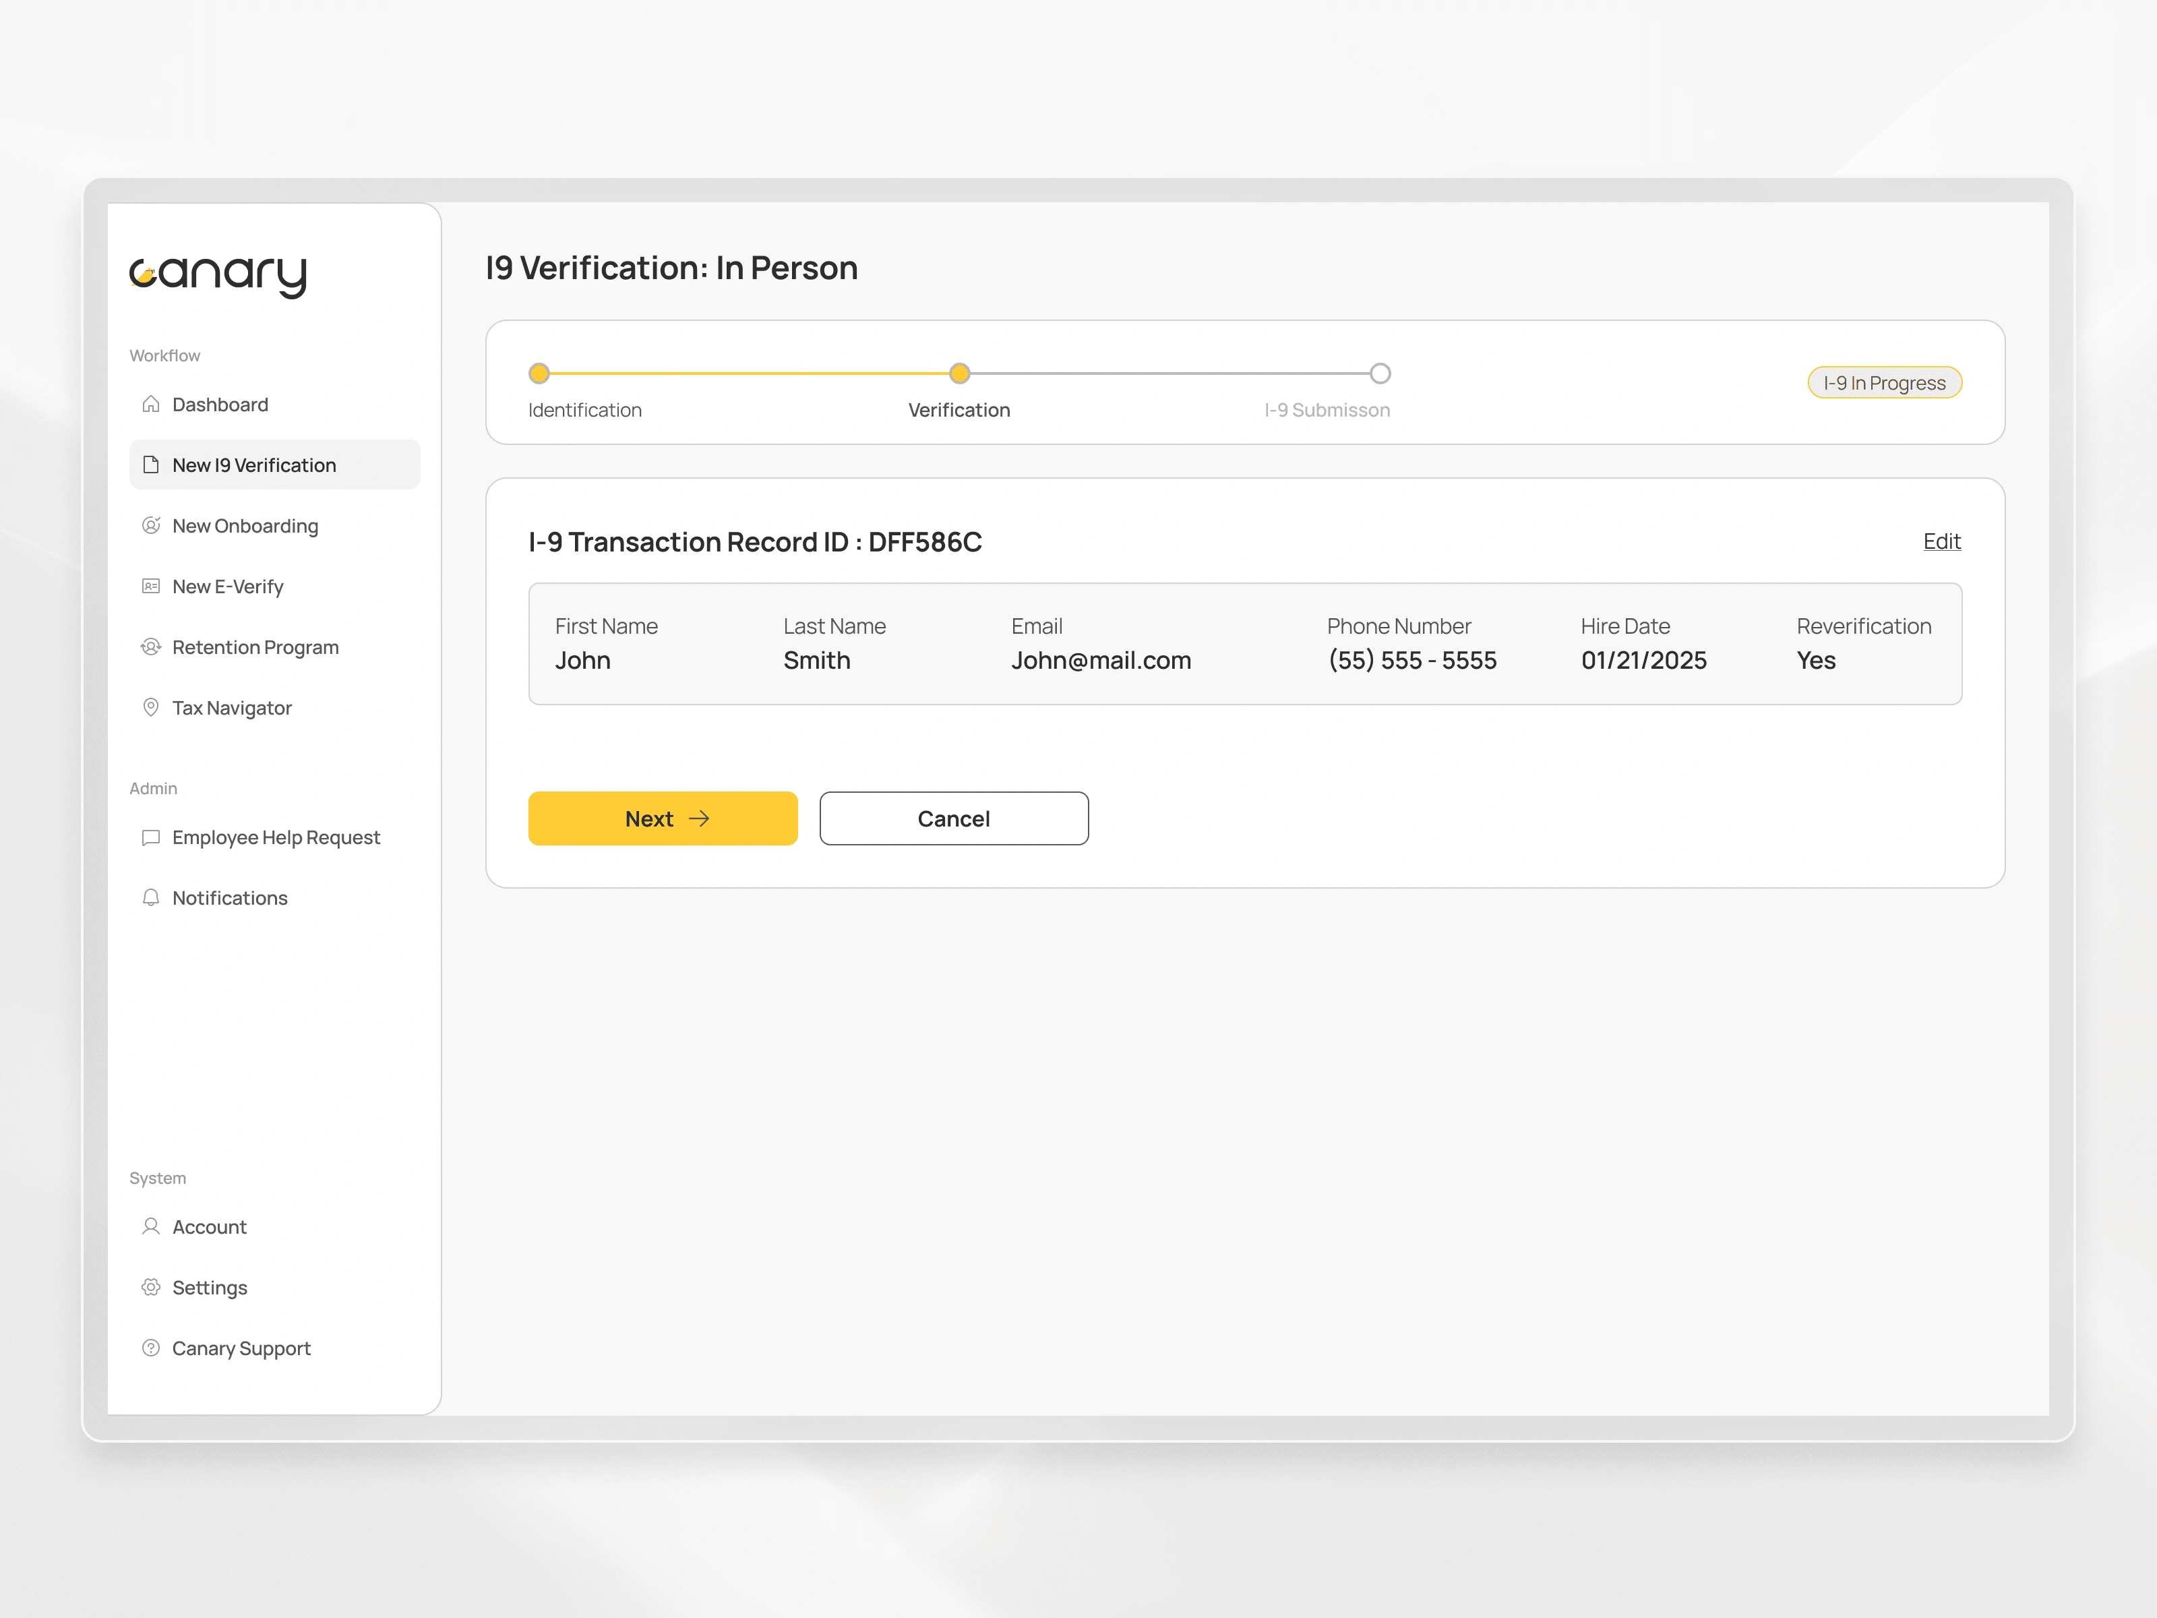Click the New I9 Verification document icon
Viewport: 2157px width, 1618px height.
[150, 465]
